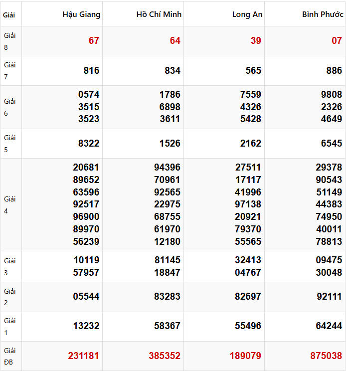
Task: Click Giải 1 value 64244
Action: coord(329,326)
